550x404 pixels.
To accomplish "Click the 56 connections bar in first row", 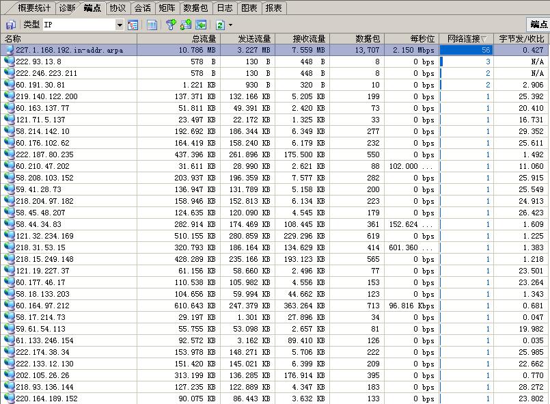I will pos(465,50).
